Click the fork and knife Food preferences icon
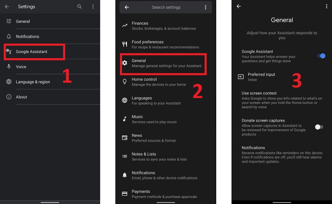The width and height of the screenshot is (332, 204). click(124, 44)
